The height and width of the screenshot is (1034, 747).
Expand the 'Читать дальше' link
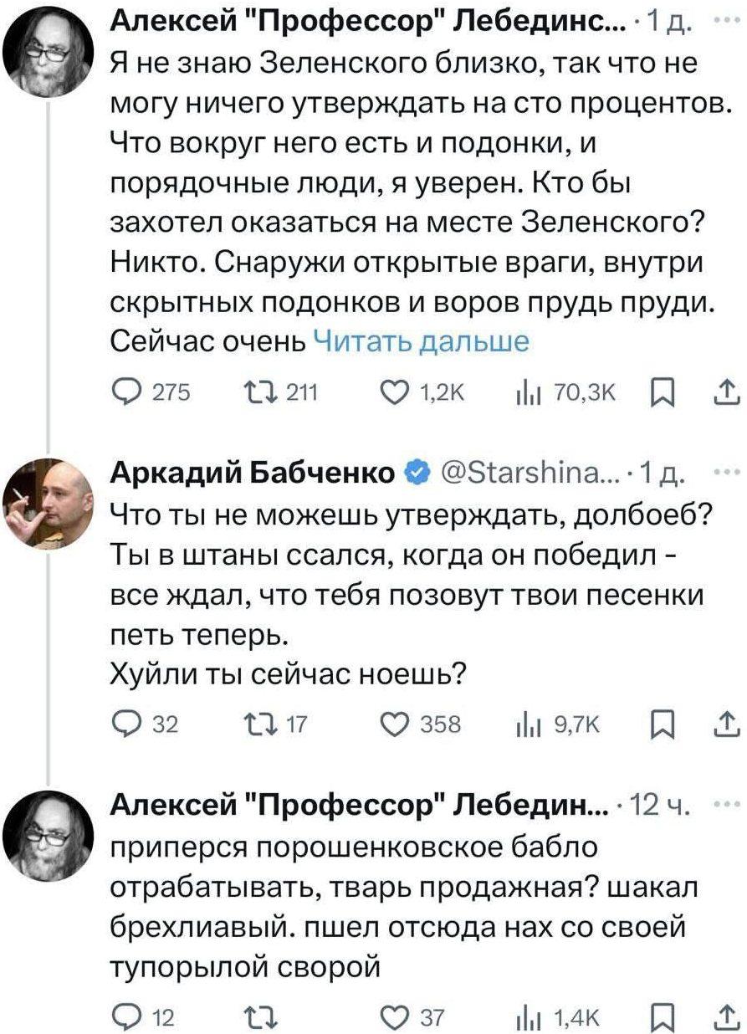click(x=420, y=341)
